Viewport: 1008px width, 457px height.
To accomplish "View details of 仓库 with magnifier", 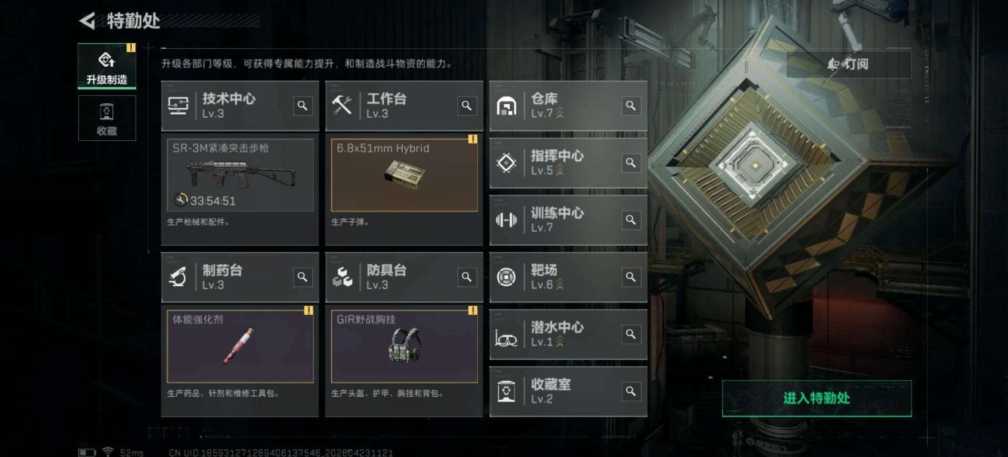I will point(631,106).
